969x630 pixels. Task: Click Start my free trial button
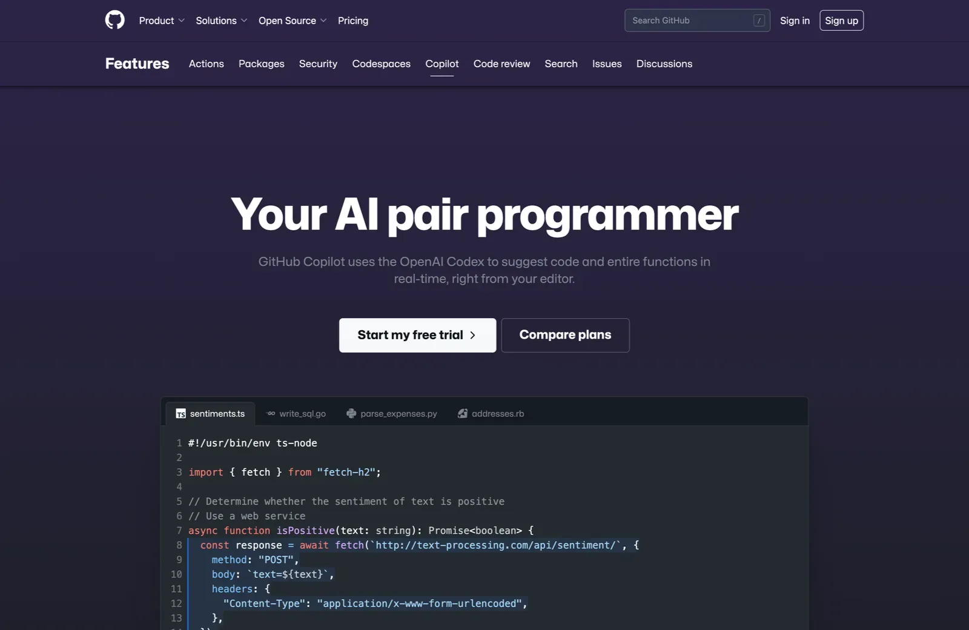[x=417, y=335]
